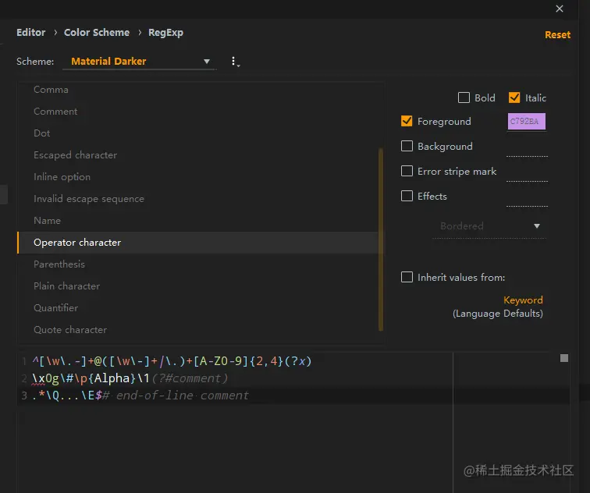Select Escaped character in the list
The width and height of the screenshot is (590, 493).
coord(75,155)
